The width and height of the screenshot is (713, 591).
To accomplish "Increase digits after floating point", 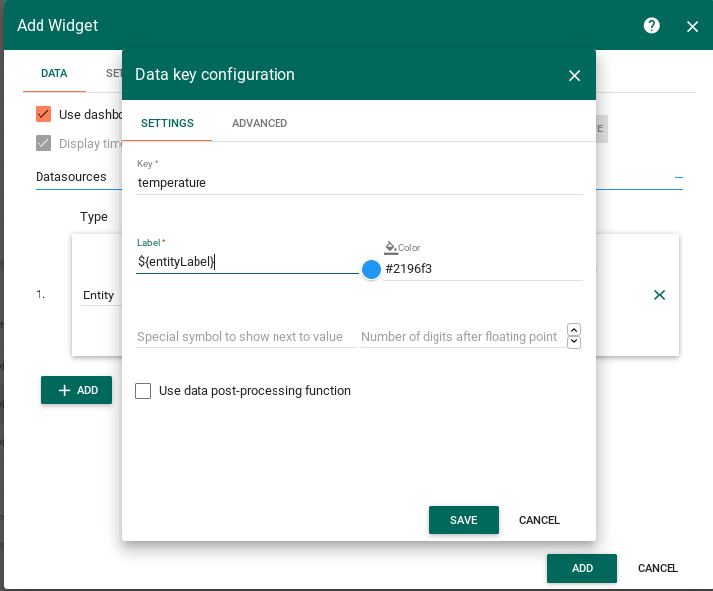I will click(x=574, y=329).
